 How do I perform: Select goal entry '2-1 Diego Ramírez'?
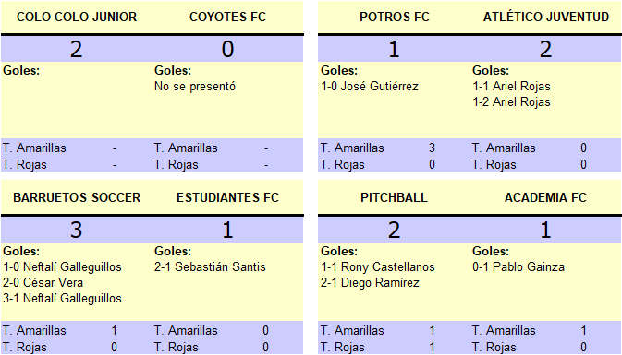pyautogui.click(x=370, y=282)
